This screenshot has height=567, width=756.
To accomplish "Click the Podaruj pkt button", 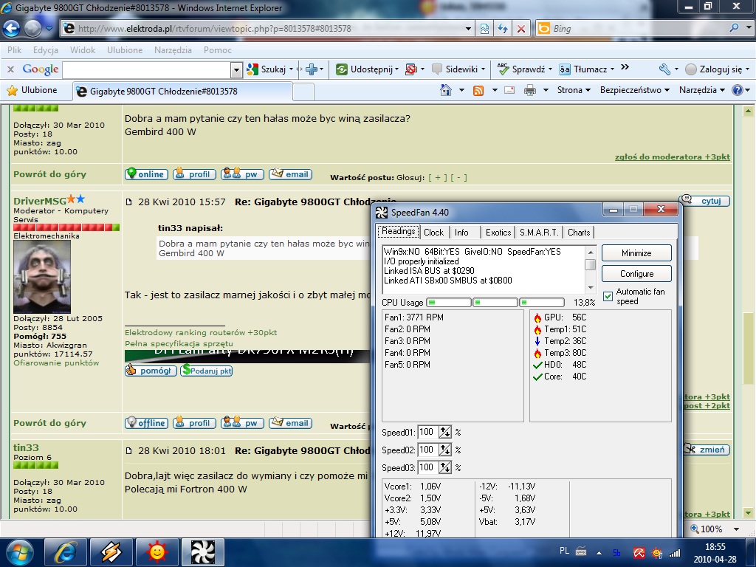I will click(x=207, y=371).
